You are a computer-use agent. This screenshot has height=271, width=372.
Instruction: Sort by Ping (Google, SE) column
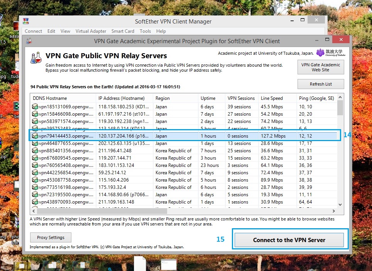click(x=317, y=98)
